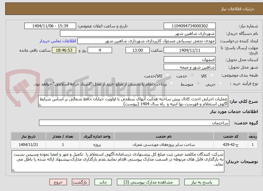The image size is (263, 191).
Task: Select the کالا radio button
Action: pos(212,75)
